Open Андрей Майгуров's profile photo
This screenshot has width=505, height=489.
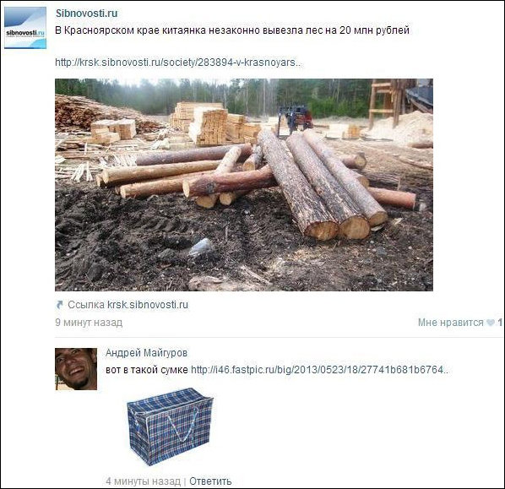[76, 369]
